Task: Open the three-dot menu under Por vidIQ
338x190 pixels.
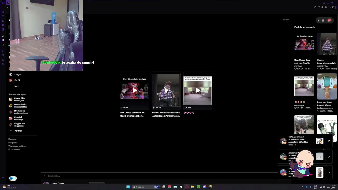Action: (x=286, y=21)
